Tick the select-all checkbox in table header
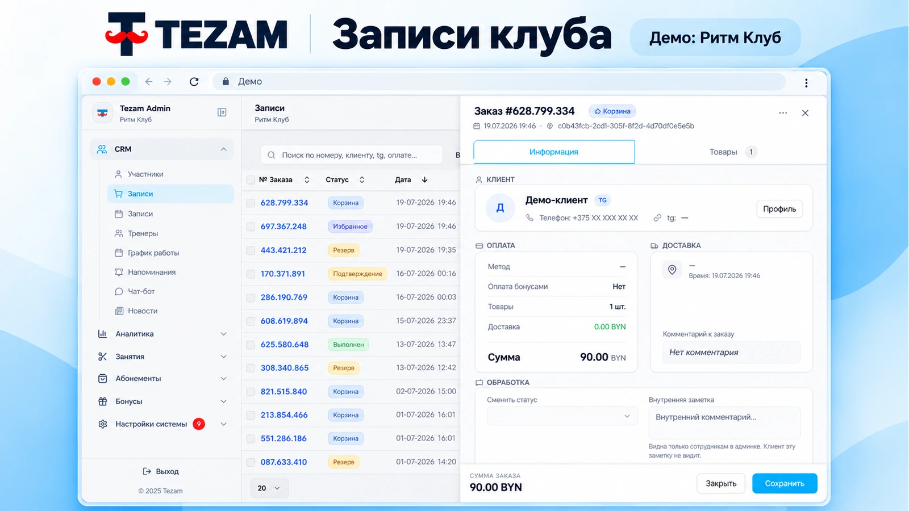The width and height of the screenshot is (909, 511). point(251,180)
